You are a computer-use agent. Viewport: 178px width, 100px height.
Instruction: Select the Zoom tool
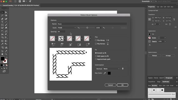[x=6, y=54]
